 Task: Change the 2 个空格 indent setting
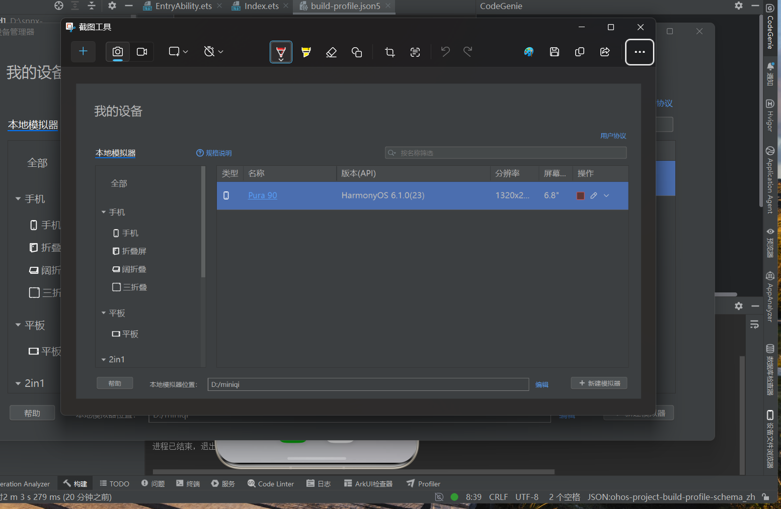[565, 497]
